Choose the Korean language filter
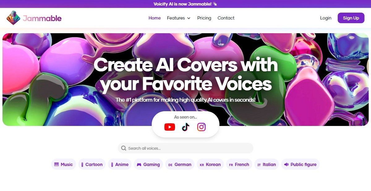This screenshot has width=371, height=191. point(210,165)
